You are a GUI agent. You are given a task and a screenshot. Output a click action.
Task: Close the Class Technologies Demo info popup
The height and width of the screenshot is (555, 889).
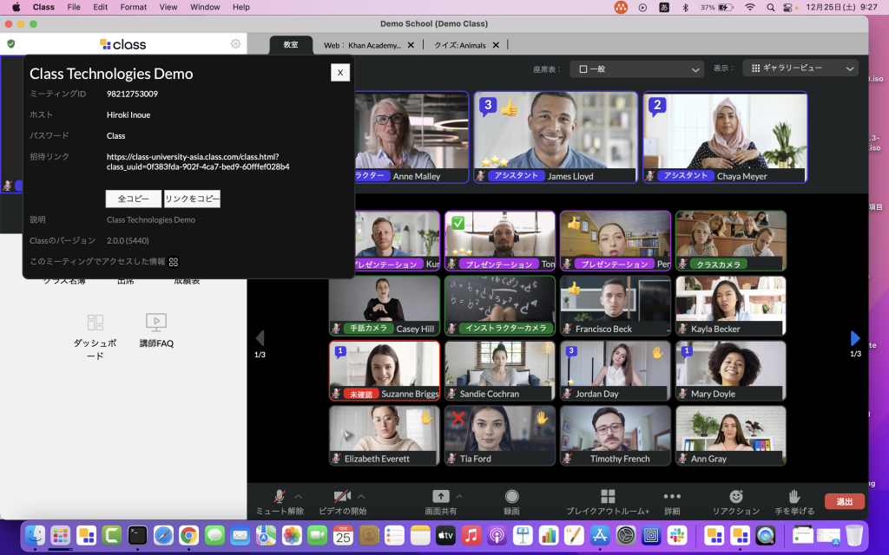[340, 73]
